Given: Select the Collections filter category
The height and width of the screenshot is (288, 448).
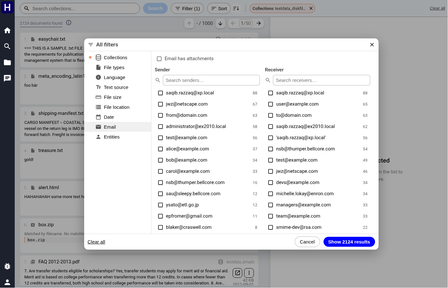Looking at the screenshot, I should pos(118,58).
